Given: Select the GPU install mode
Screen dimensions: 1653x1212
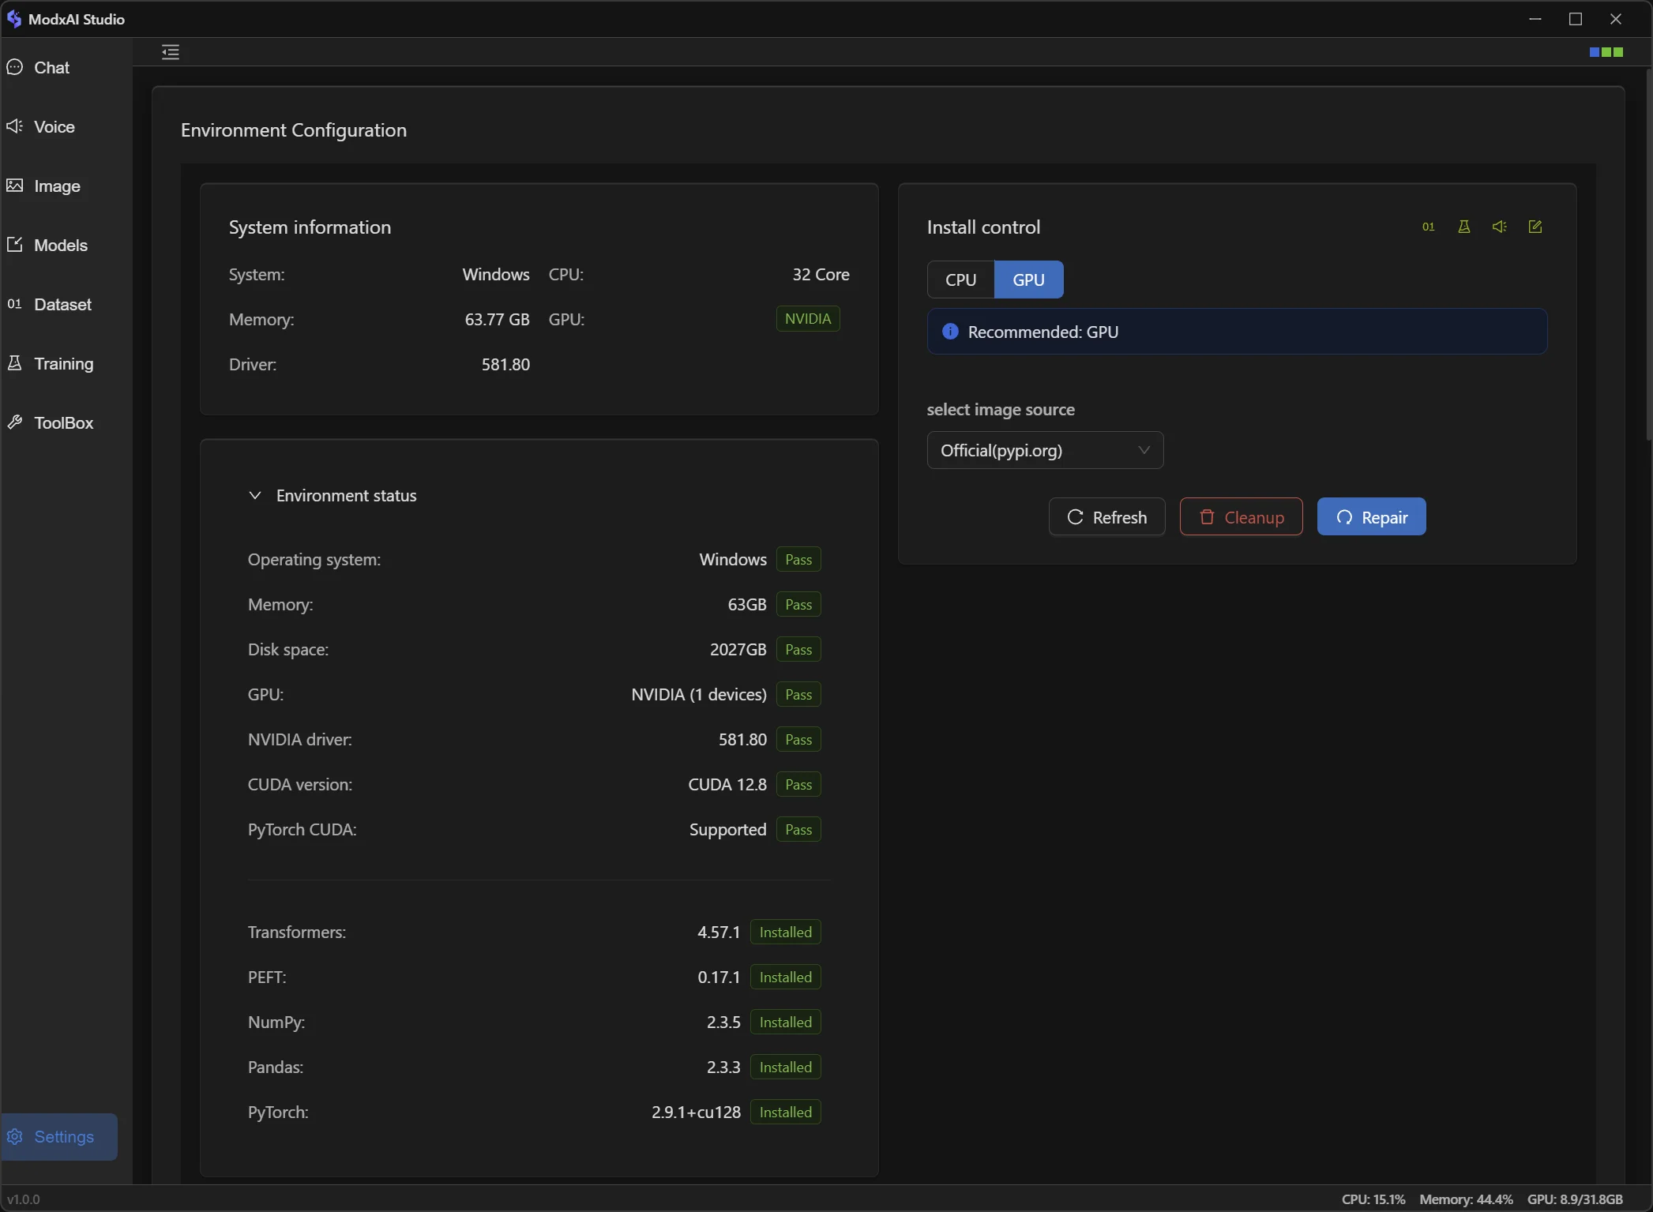Looking at the screenshot, I should (1028, 280).
